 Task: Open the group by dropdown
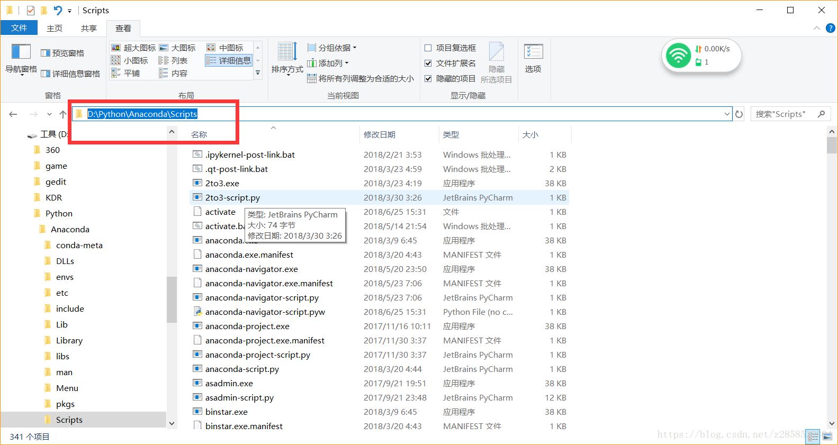pos(332,48)
